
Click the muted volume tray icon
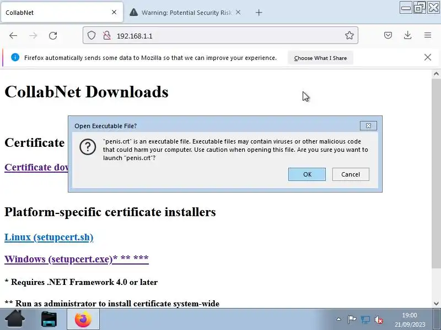379,320
